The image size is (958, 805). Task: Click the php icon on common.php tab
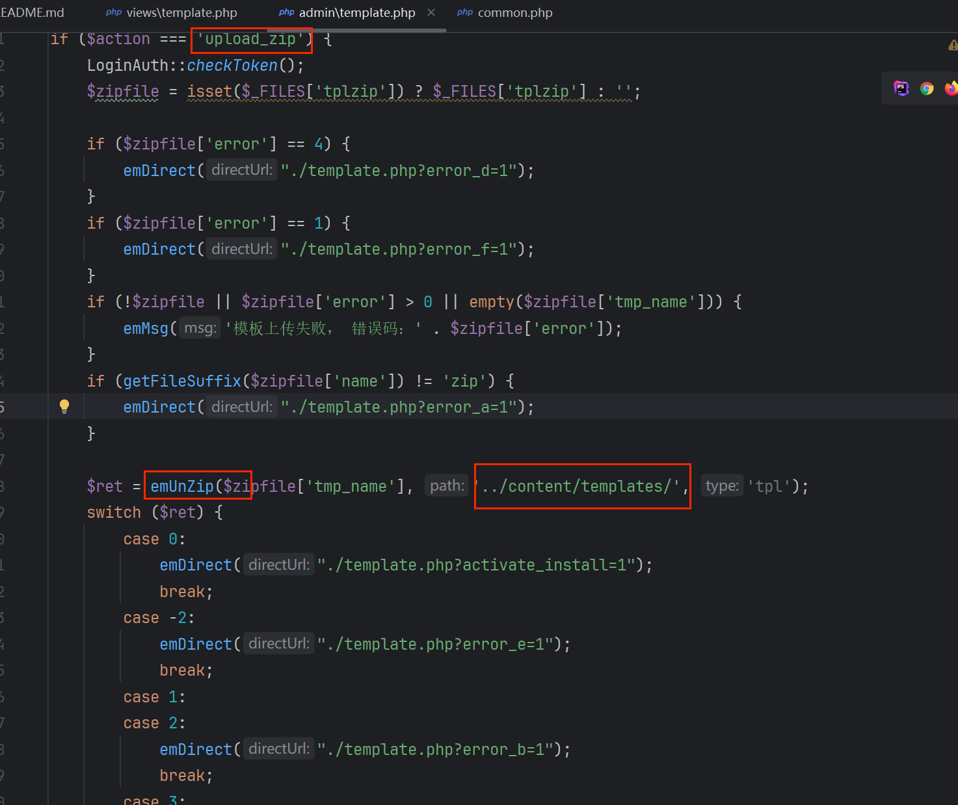pos(464,13)
